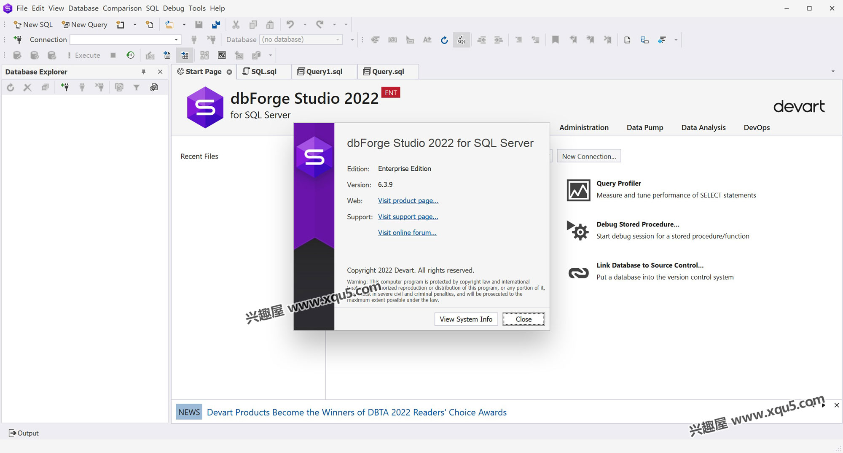This screenshot has width=843, height=453.
Task: Switch to the SQL.sql tab
Action: tap(264, 71)
